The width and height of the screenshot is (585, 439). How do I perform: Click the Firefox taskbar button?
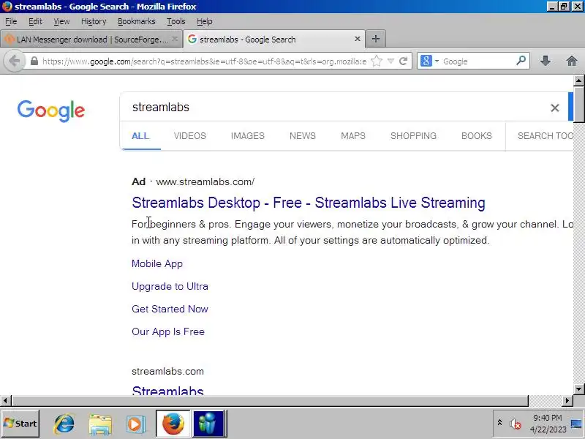click(173, 424)
